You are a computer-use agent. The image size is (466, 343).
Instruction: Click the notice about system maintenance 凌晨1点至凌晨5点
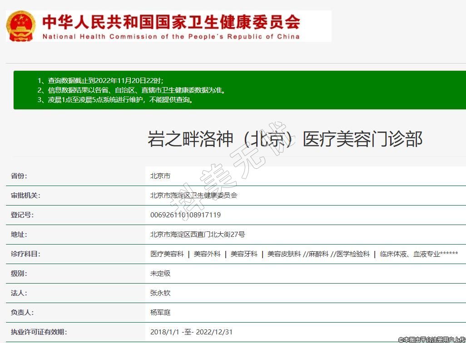click(115, 100)
